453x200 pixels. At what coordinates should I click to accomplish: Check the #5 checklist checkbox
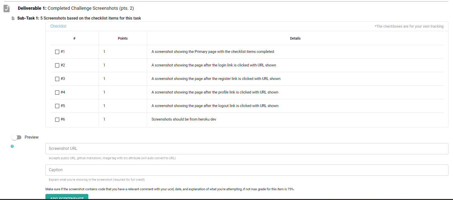57,106
